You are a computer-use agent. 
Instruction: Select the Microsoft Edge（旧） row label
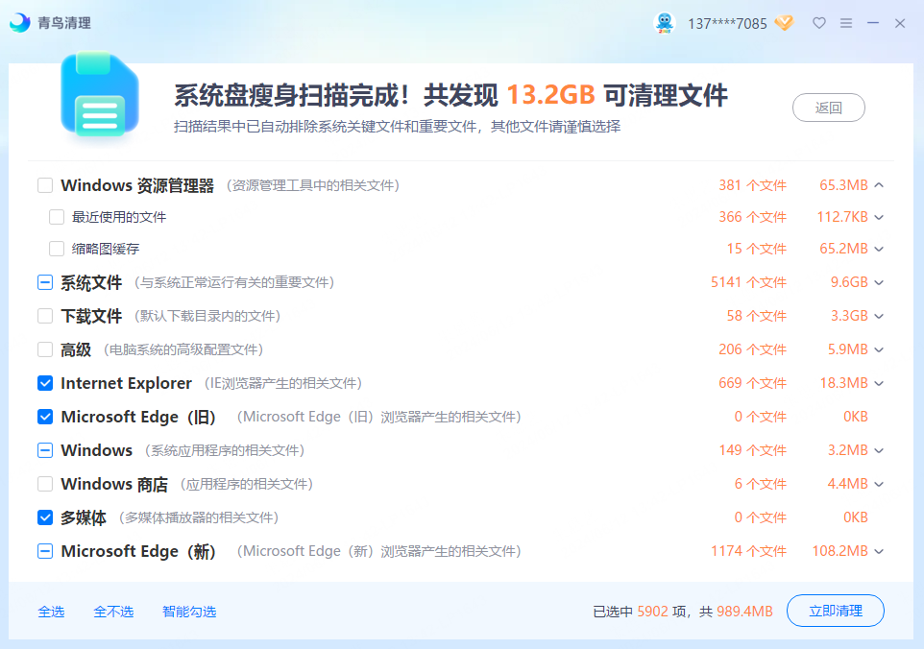pyautogui.click(x=138, y=417)
